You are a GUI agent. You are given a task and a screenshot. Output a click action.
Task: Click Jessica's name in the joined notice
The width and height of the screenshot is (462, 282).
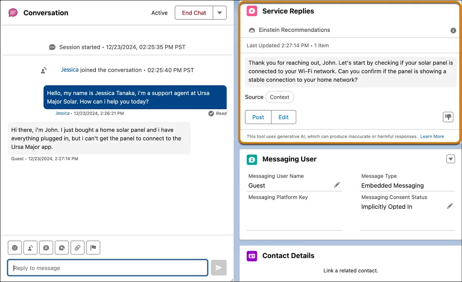[x=70, y=70]
